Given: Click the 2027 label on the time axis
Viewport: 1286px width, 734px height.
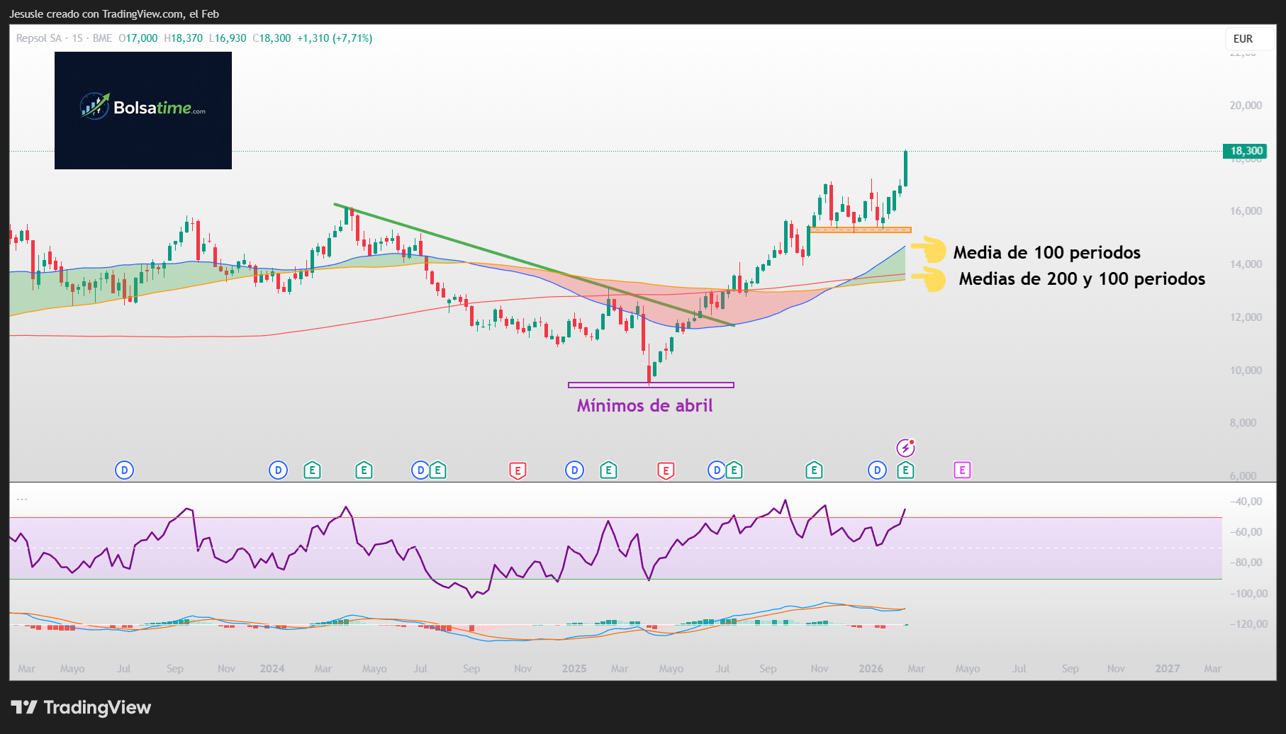Looking at the screenshot, I should pos(1168,668).
